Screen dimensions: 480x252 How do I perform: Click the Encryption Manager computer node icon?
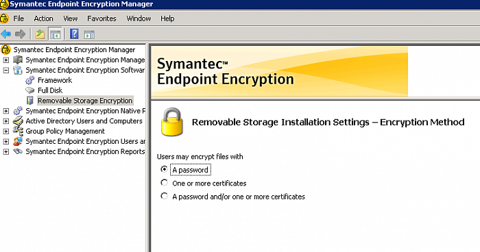click(x=18, y=60)
